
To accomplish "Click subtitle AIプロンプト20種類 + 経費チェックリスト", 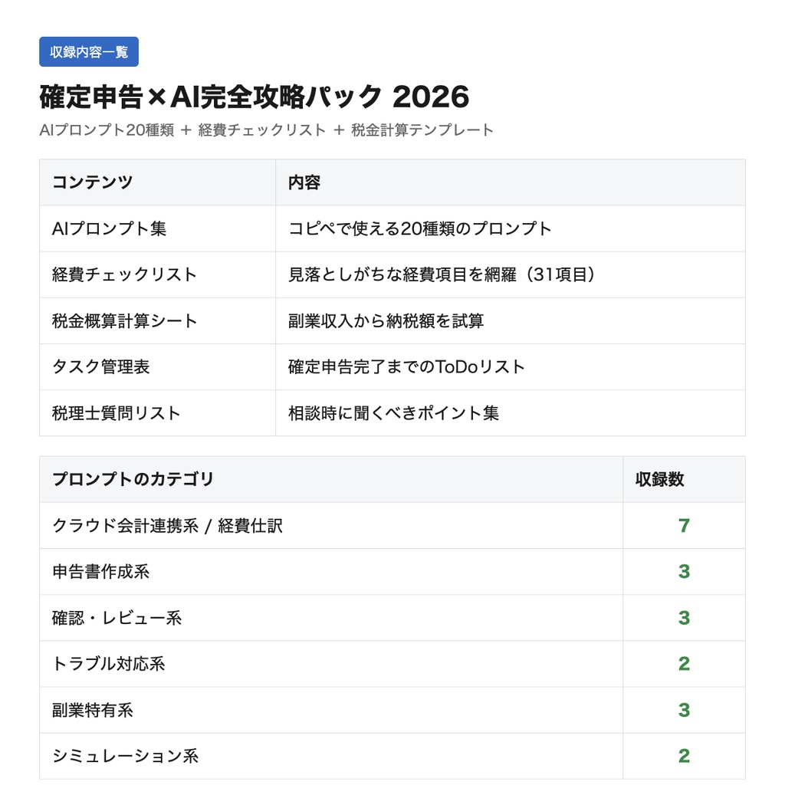I will [x=182, y=130].
